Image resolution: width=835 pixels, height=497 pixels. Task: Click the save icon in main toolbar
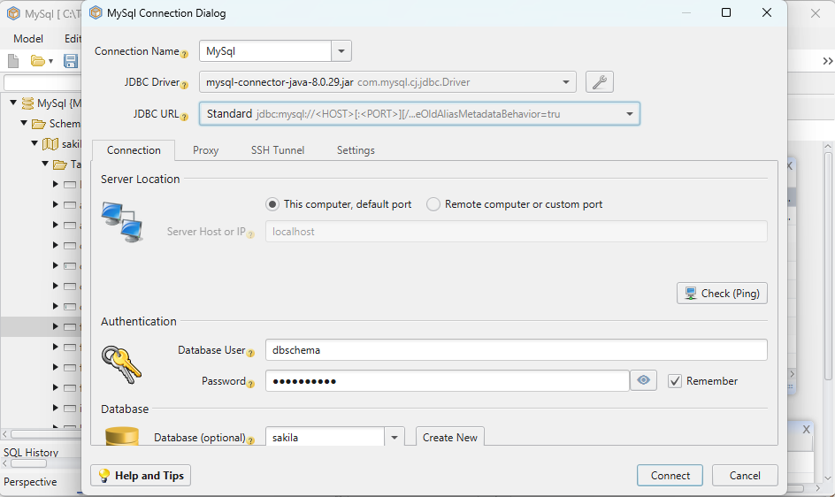pos(71,61)
